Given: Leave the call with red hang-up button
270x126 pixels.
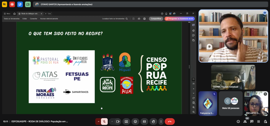Looking at the screenshot, I should click(x=170, y=122).
